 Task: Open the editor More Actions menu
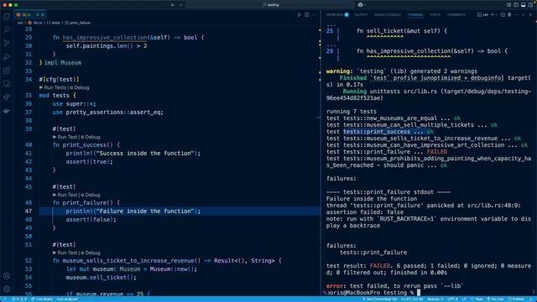[314, 15]
